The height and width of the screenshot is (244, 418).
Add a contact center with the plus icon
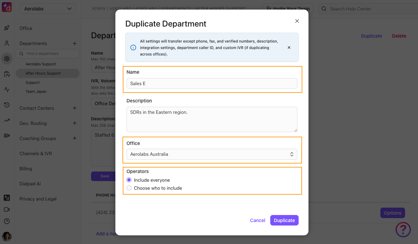pos(74,108)
